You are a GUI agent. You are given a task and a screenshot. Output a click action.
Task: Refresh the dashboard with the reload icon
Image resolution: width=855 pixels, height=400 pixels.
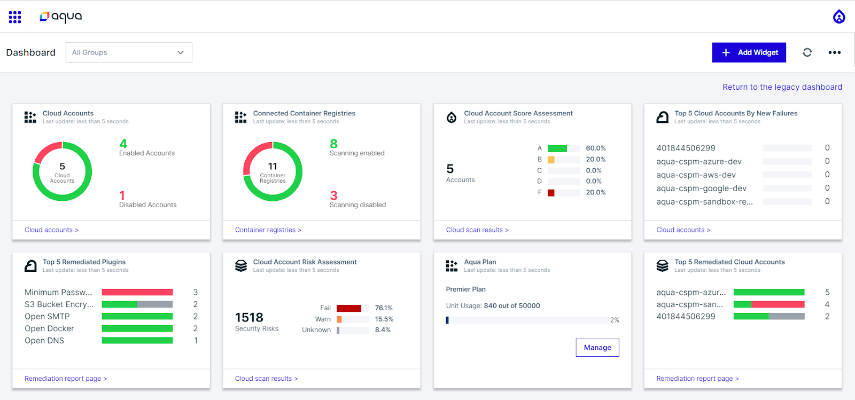point(807,52)
